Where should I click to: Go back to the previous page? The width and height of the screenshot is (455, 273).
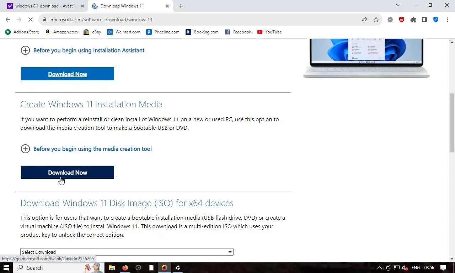pyautogui.click(x=8, y=20)
